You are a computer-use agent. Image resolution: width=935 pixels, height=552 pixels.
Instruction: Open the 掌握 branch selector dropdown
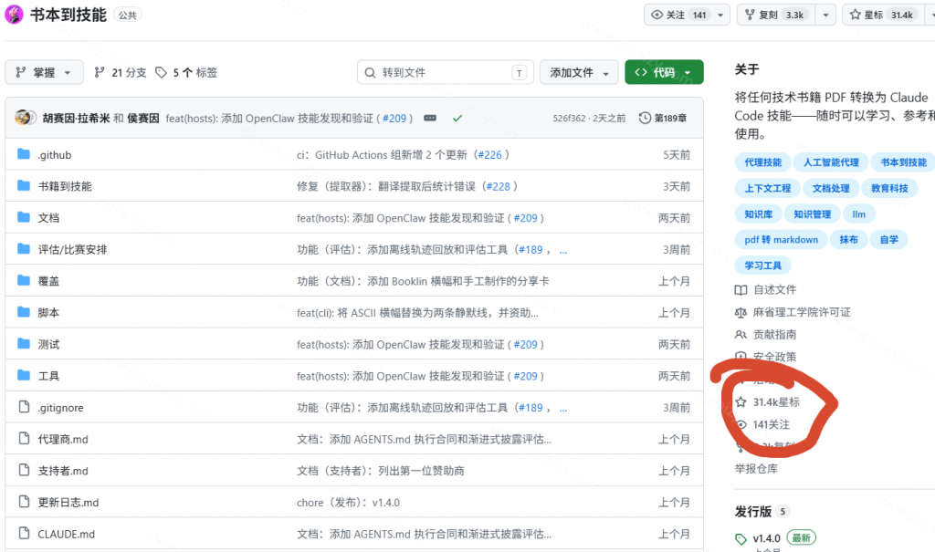pos(44,73)
